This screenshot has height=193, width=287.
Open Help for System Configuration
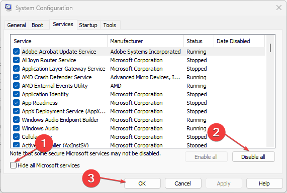(264, 183)
